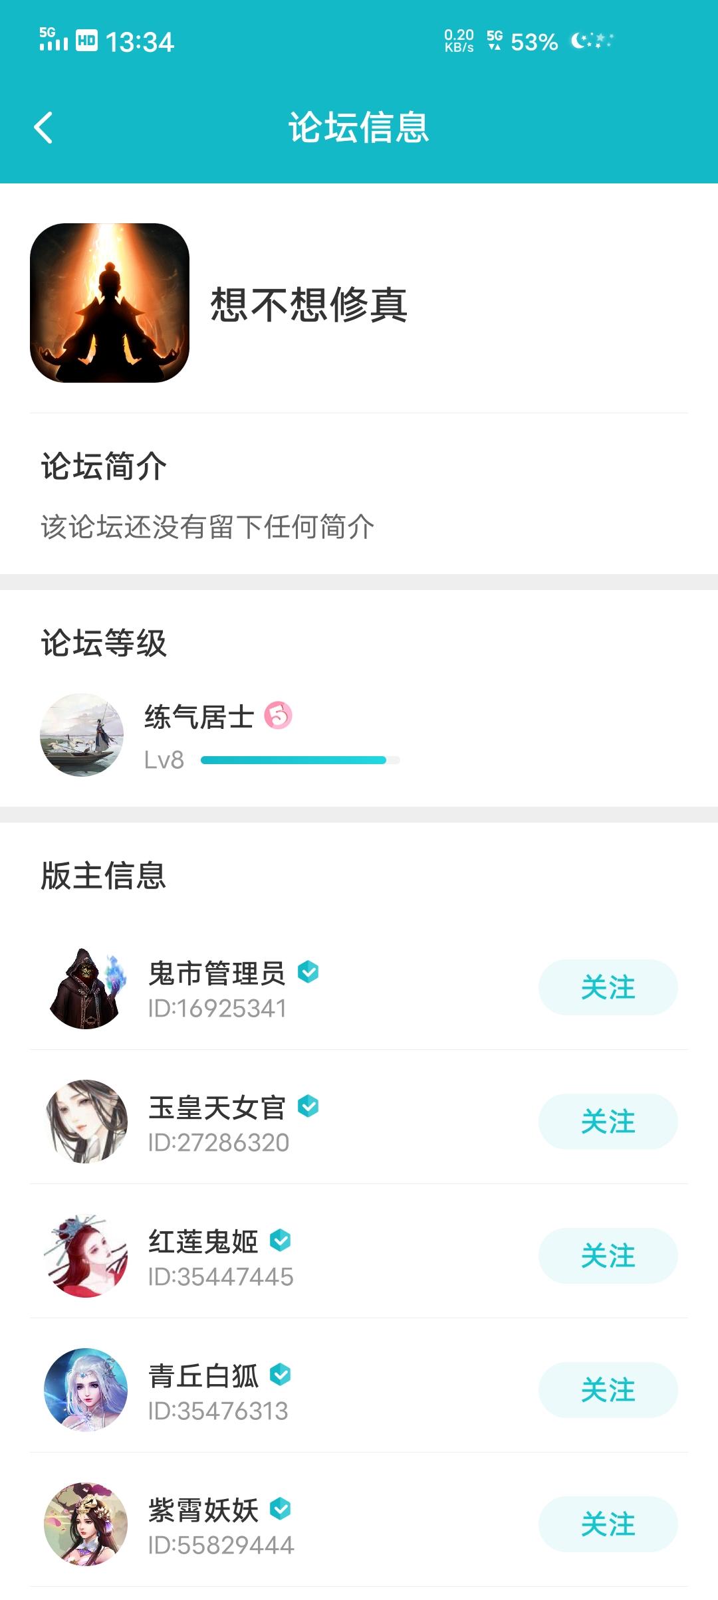Tap the verified badge next to 玉皇天女官

tap(308, 1106)
